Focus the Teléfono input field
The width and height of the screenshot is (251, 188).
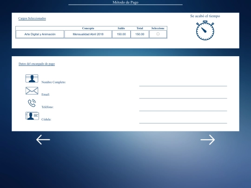tap(183, 107)
